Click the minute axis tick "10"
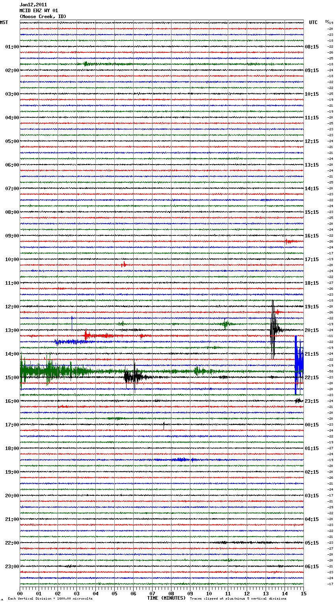 (x=209, y=593)
